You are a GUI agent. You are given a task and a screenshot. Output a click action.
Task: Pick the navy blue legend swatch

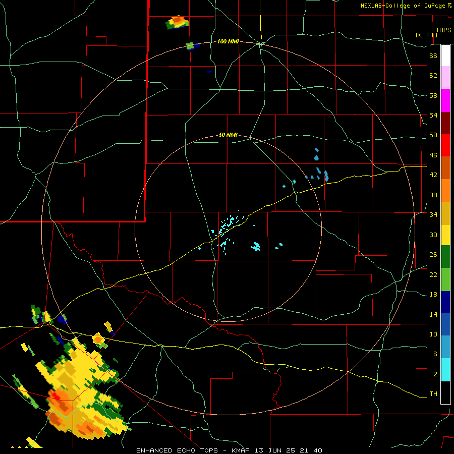tap(445, 302)
